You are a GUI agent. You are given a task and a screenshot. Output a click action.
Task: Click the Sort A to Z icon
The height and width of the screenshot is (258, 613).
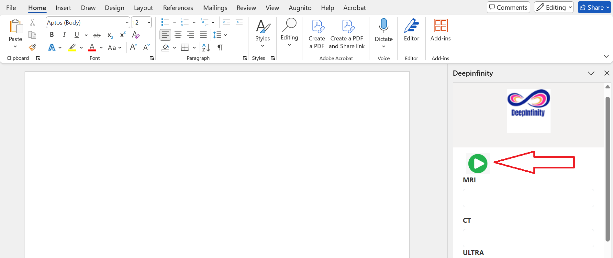pos(206,48)
